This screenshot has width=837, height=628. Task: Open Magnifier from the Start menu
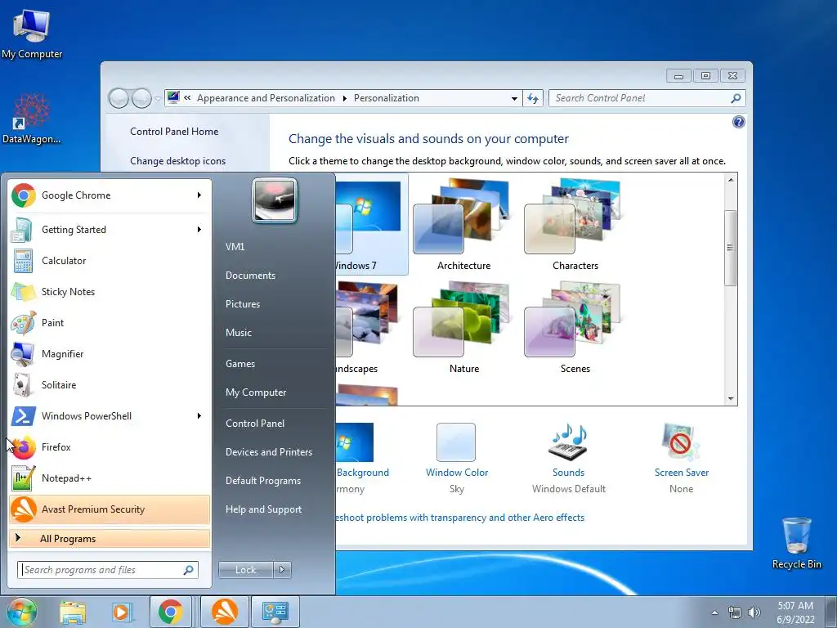110,353
